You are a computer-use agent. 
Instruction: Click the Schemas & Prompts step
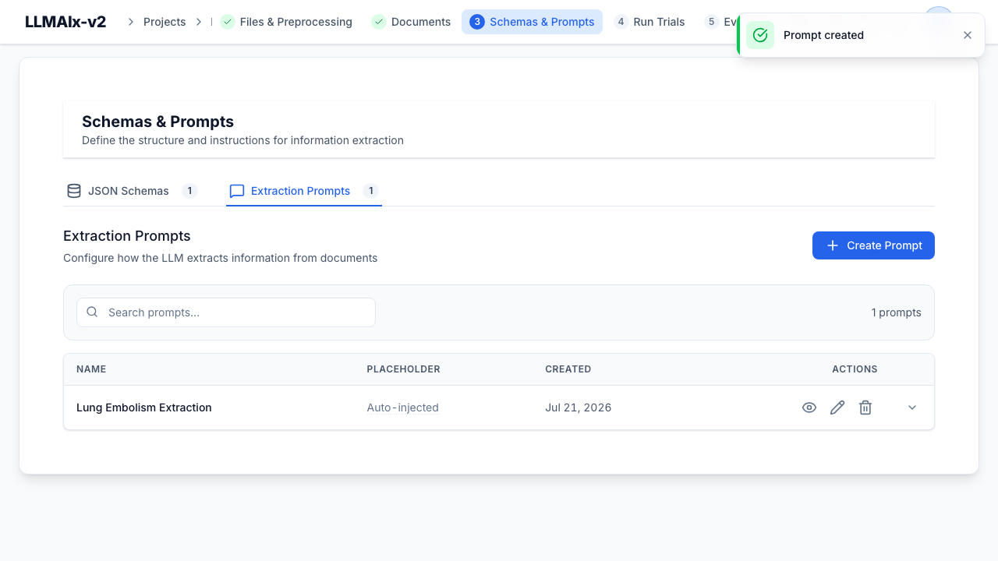click(532, 22)
